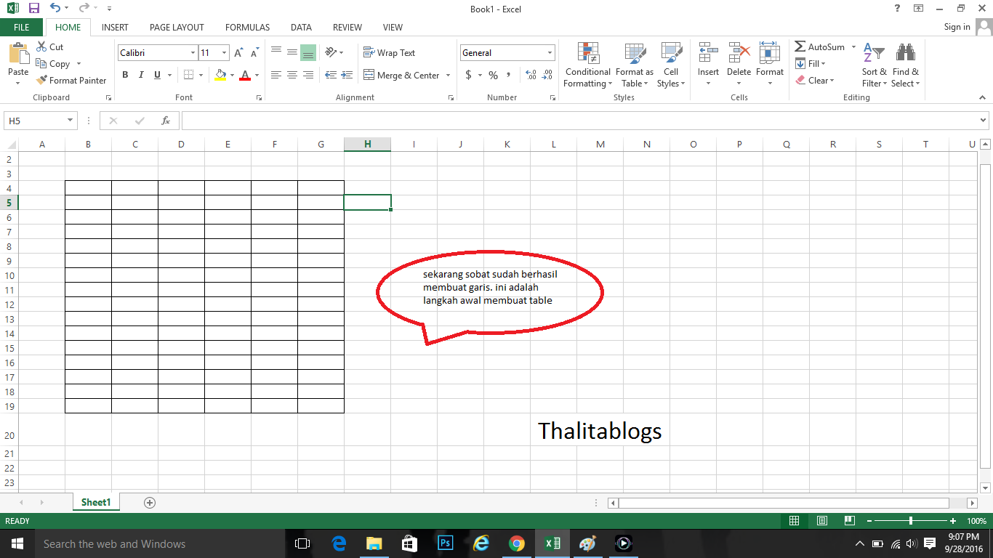This screenshot has width=993, height=558.
Task: Open the FILE menu
Action: 21,27
